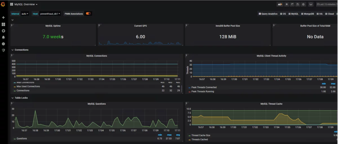Image resolution: width=338 pixels, height=144 pixels.
Task: Toggle Peak Threads Running legend series
Action: [203, 91]
